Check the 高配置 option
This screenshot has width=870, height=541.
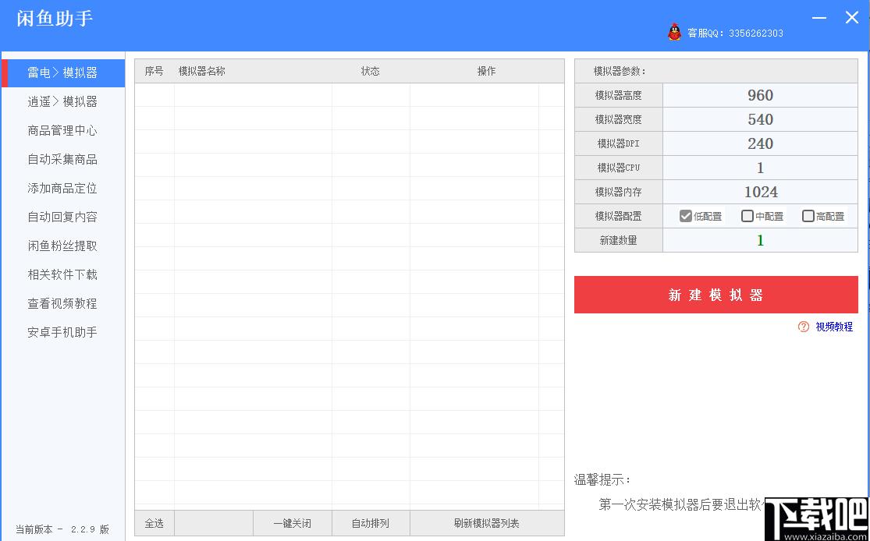pyautogui.click(x=808, y=216)
